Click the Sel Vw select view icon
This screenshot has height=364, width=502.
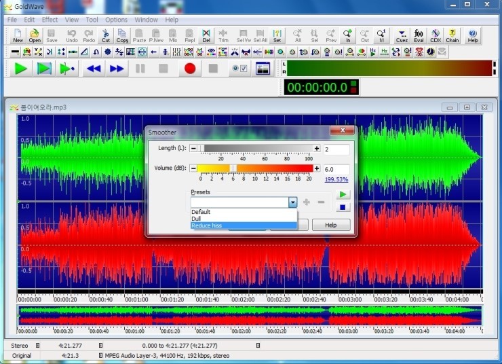click(x=244, y=35)
